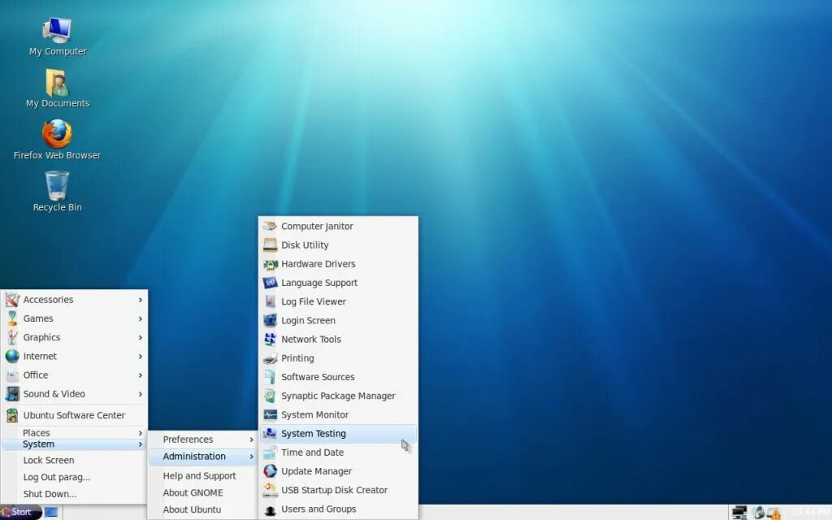Click the Internet globe icon
Viewport: 832px width, 520px height.
[12, 356]
